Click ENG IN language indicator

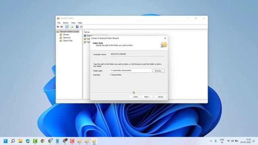tap(222, 141)
